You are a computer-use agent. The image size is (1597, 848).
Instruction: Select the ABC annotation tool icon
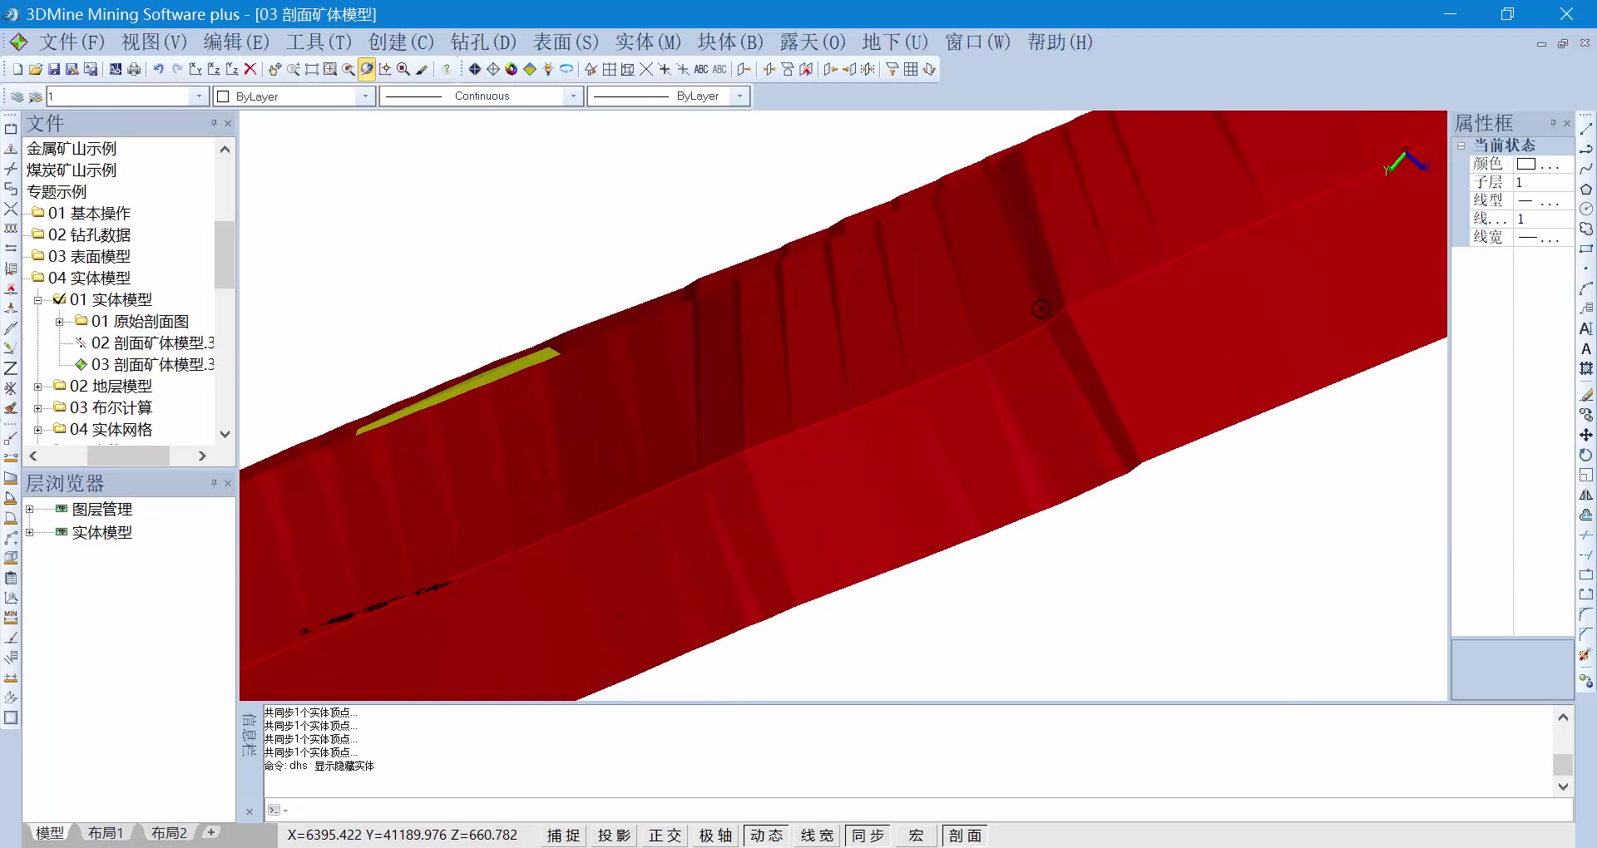coord(701,70)
